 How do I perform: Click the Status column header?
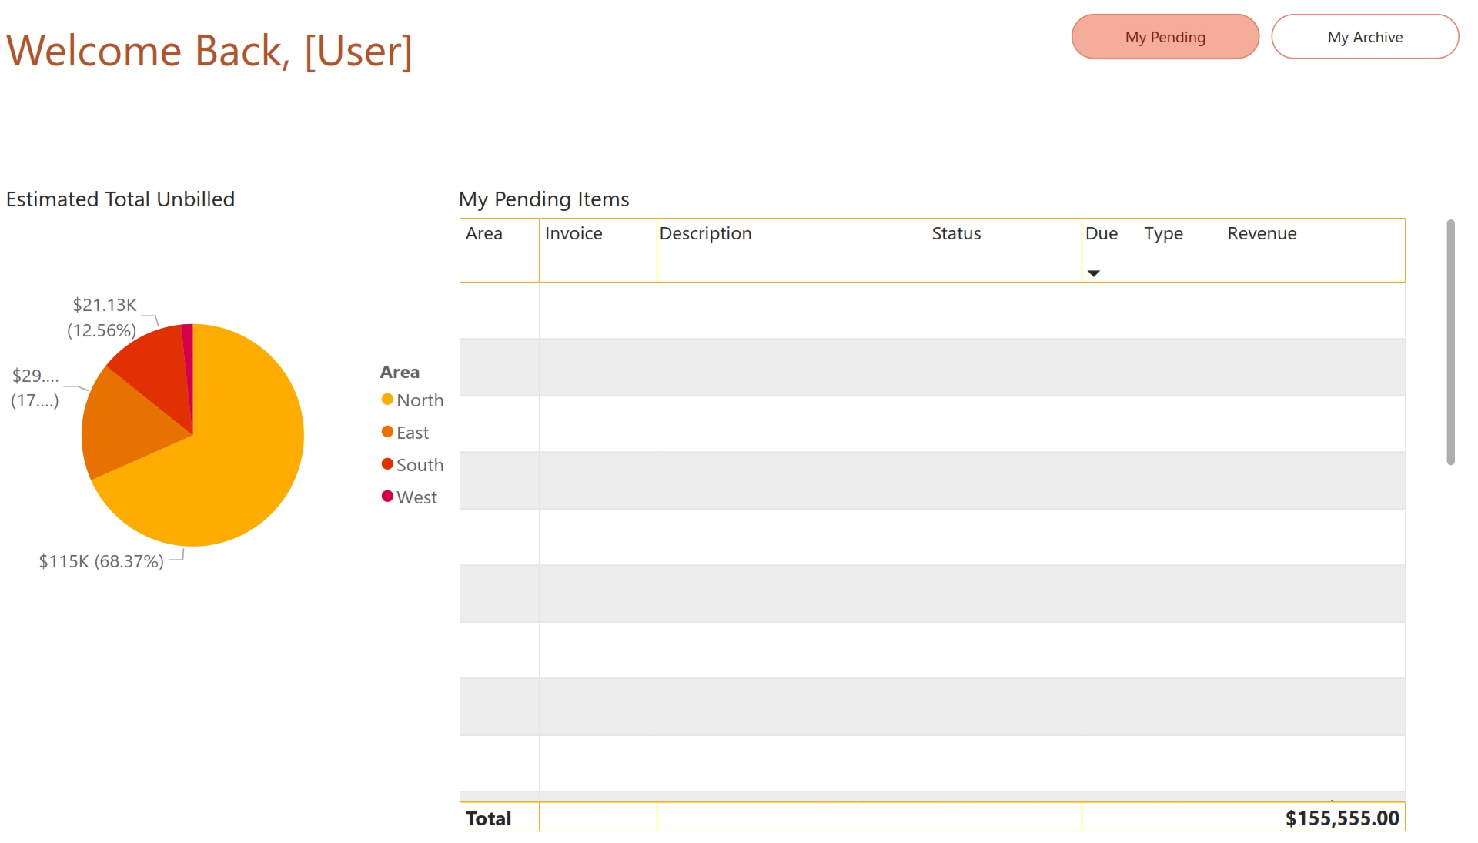(x=956, y=233)
